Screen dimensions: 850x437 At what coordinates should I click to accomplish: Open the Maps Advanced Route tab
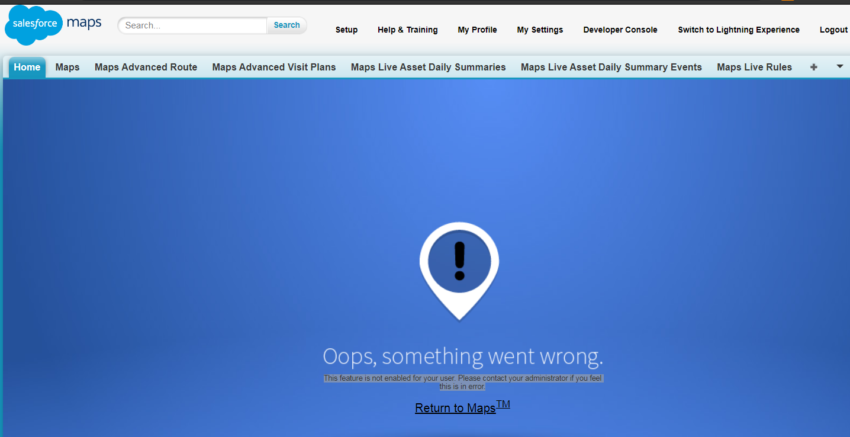click(146, 68)
